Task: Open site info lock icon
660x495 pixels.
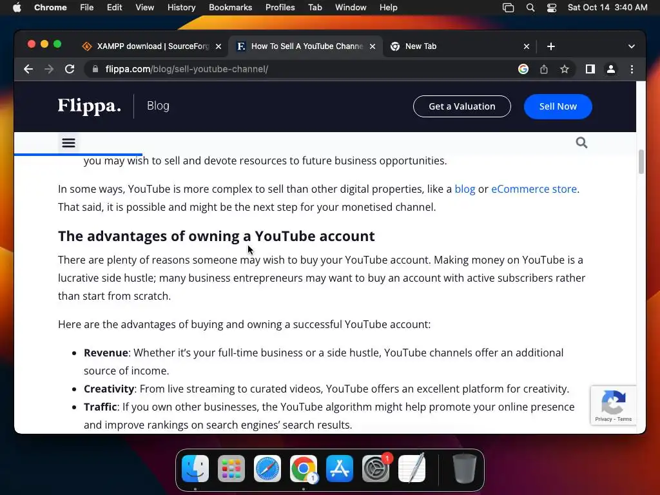Action: pos(95,69)
